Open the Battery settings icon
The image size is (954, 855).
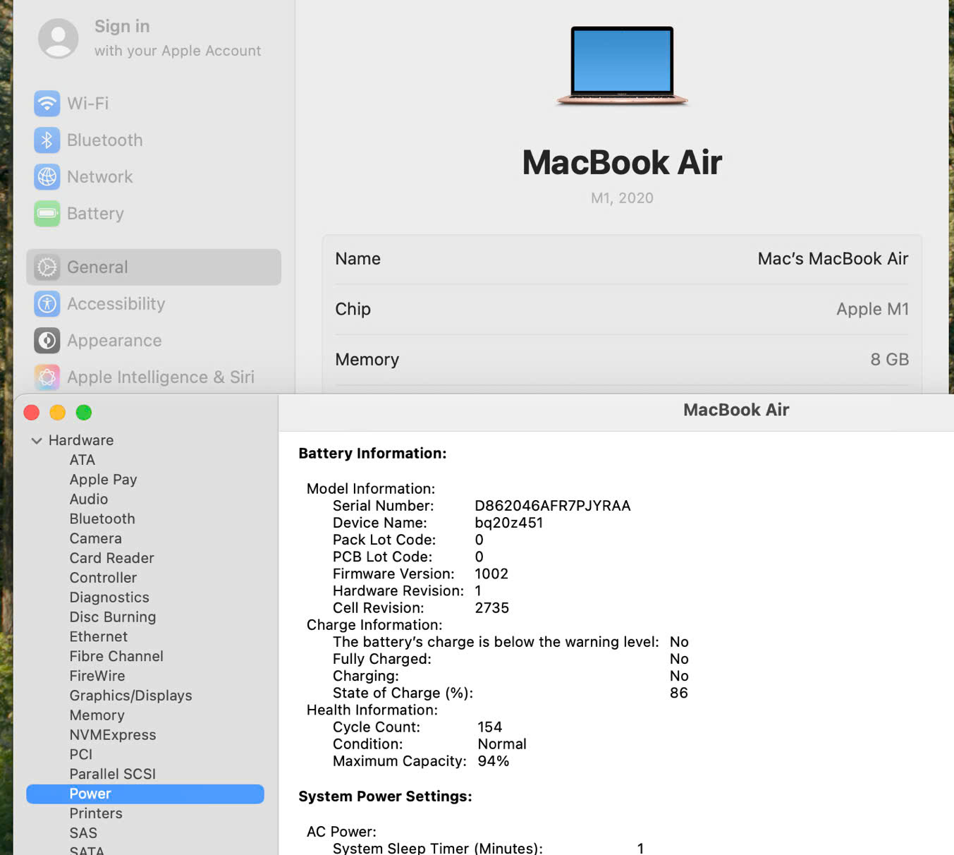point(47,214)
